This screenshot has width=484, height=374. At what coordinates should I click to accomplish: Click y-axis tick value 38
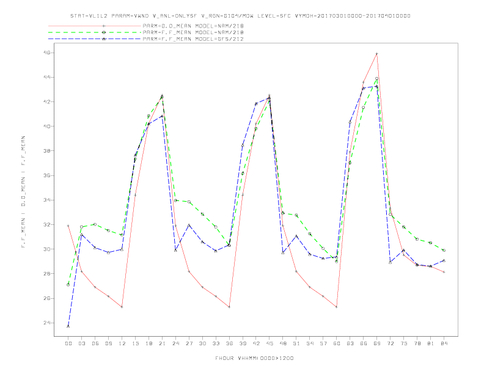[47, 151]
